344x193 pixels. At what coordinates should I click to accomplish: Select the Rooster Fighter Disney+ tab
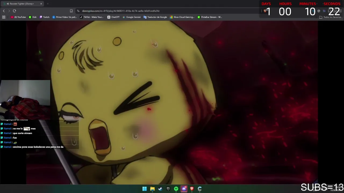[x=23, y=4]
